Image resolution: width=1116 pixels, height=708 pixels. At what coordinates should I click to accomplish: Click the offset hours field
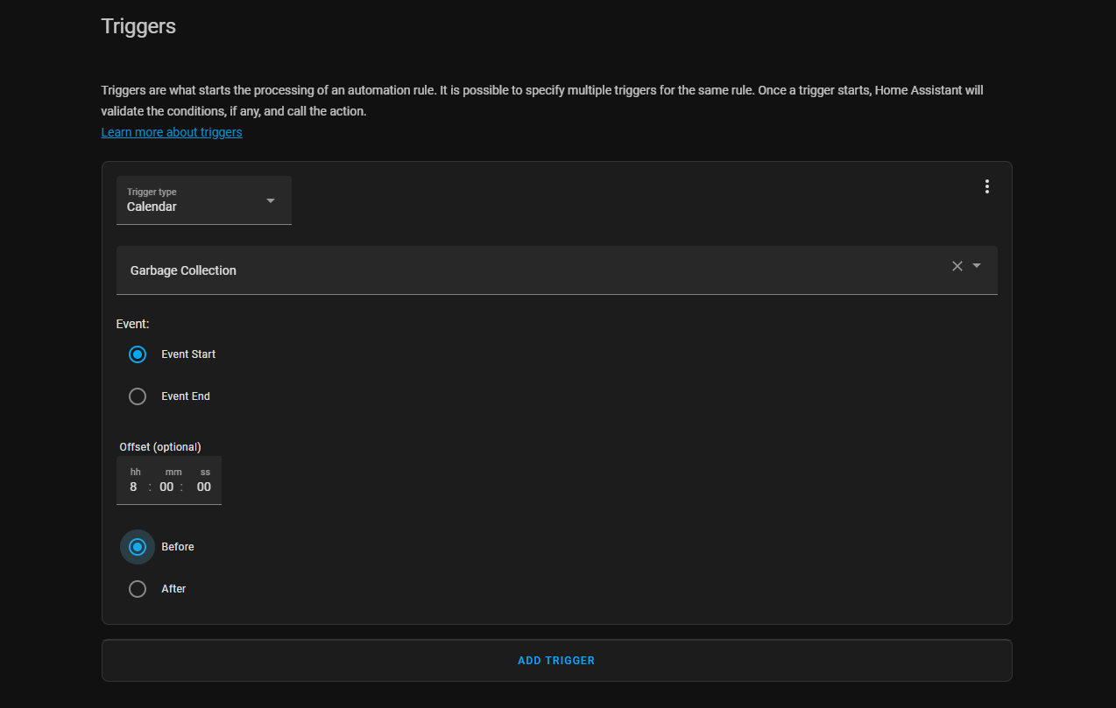(x=134, y=487)
